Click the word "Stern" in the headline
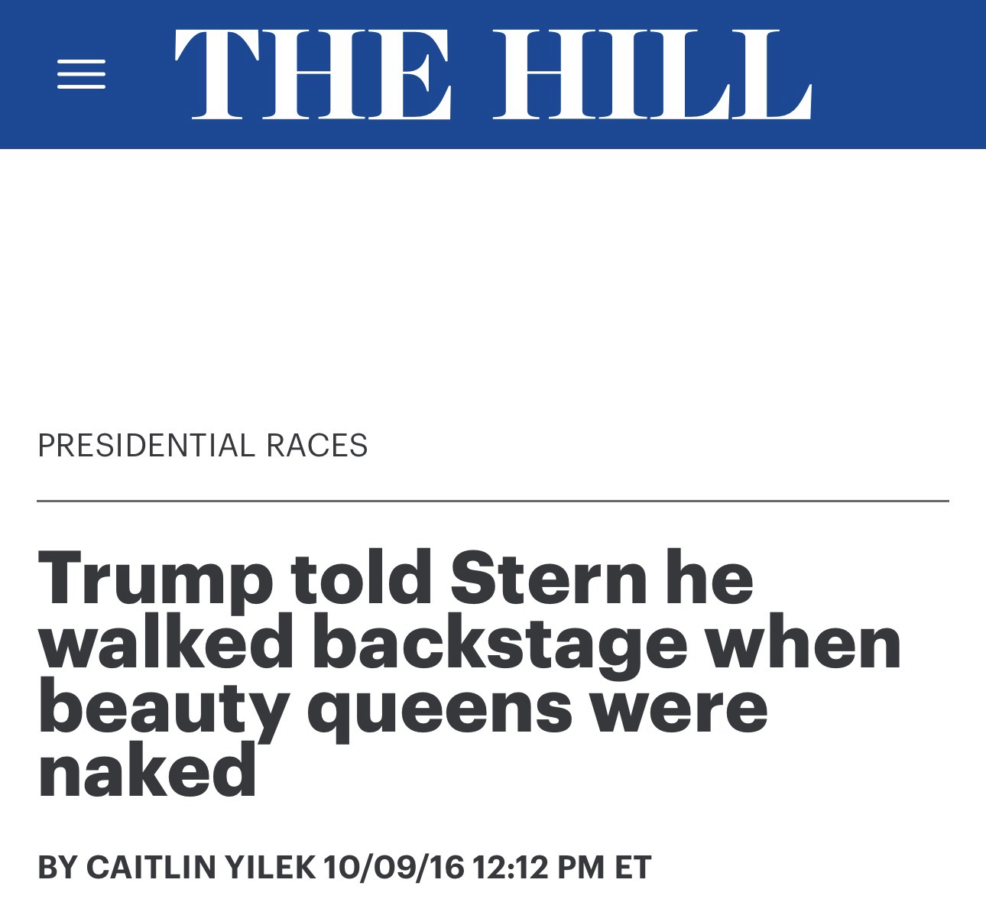Viewport: 986px width, 912px height. click(x=547, y=578)
